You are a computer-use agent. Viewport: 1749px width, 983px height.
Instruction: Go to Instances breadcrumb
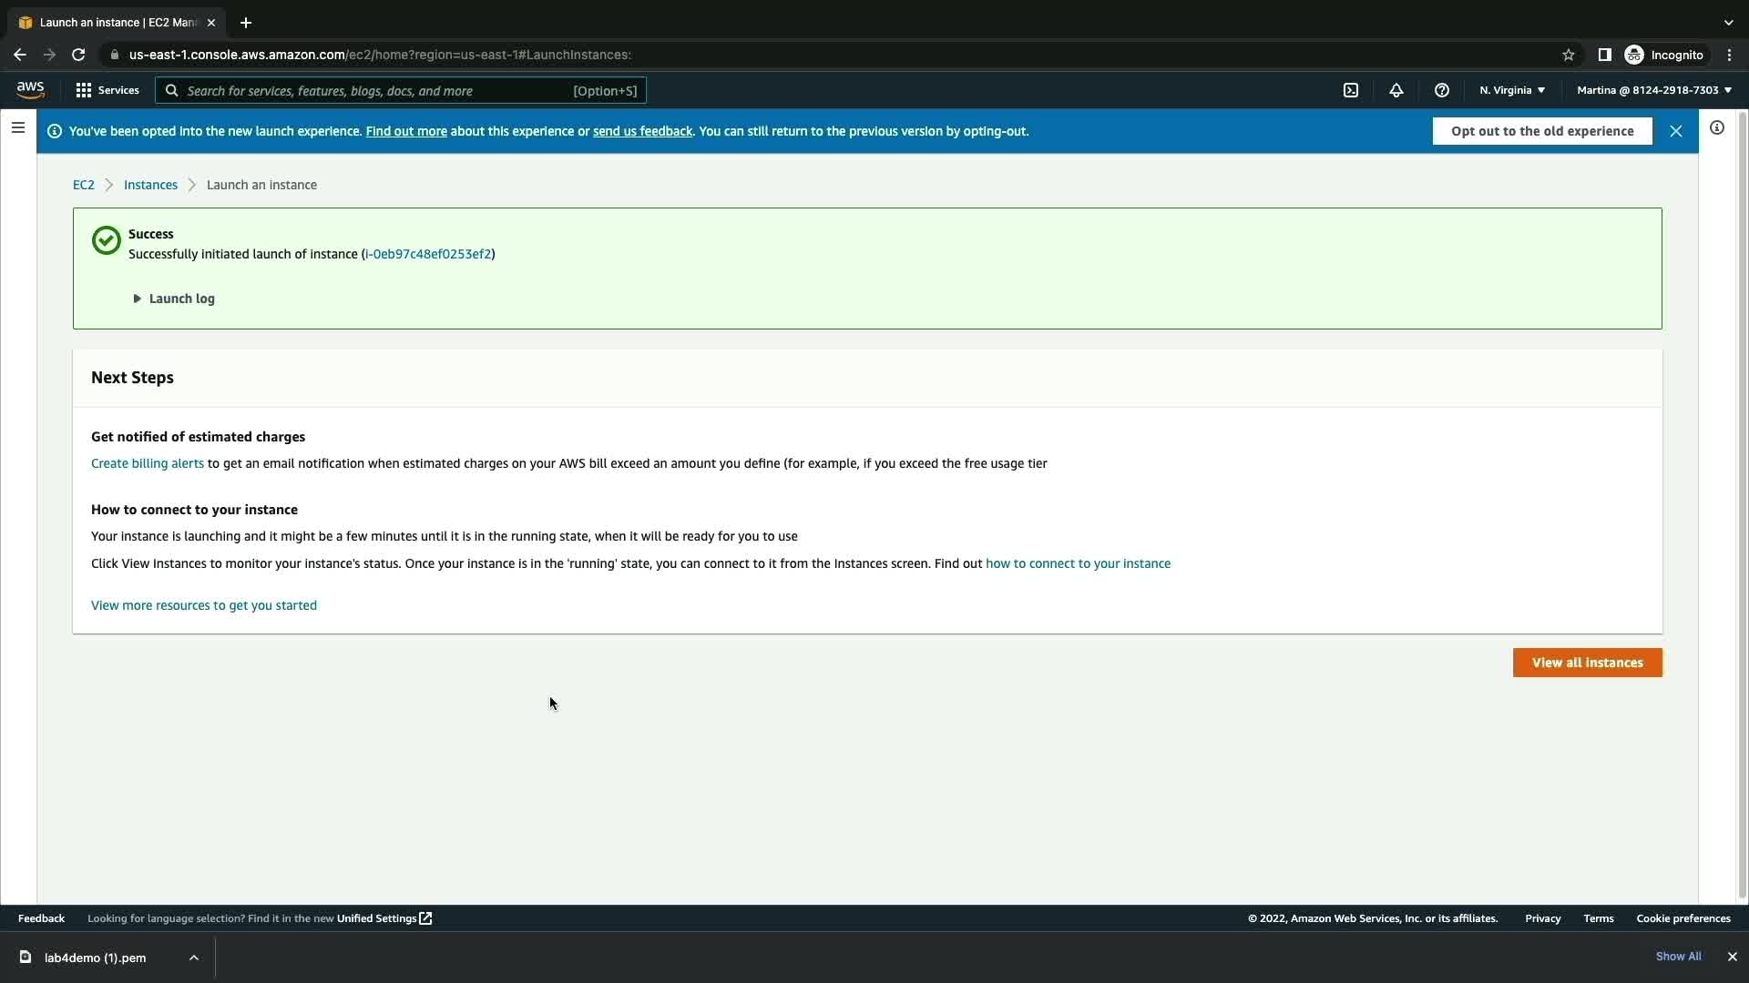pos(150,185)
